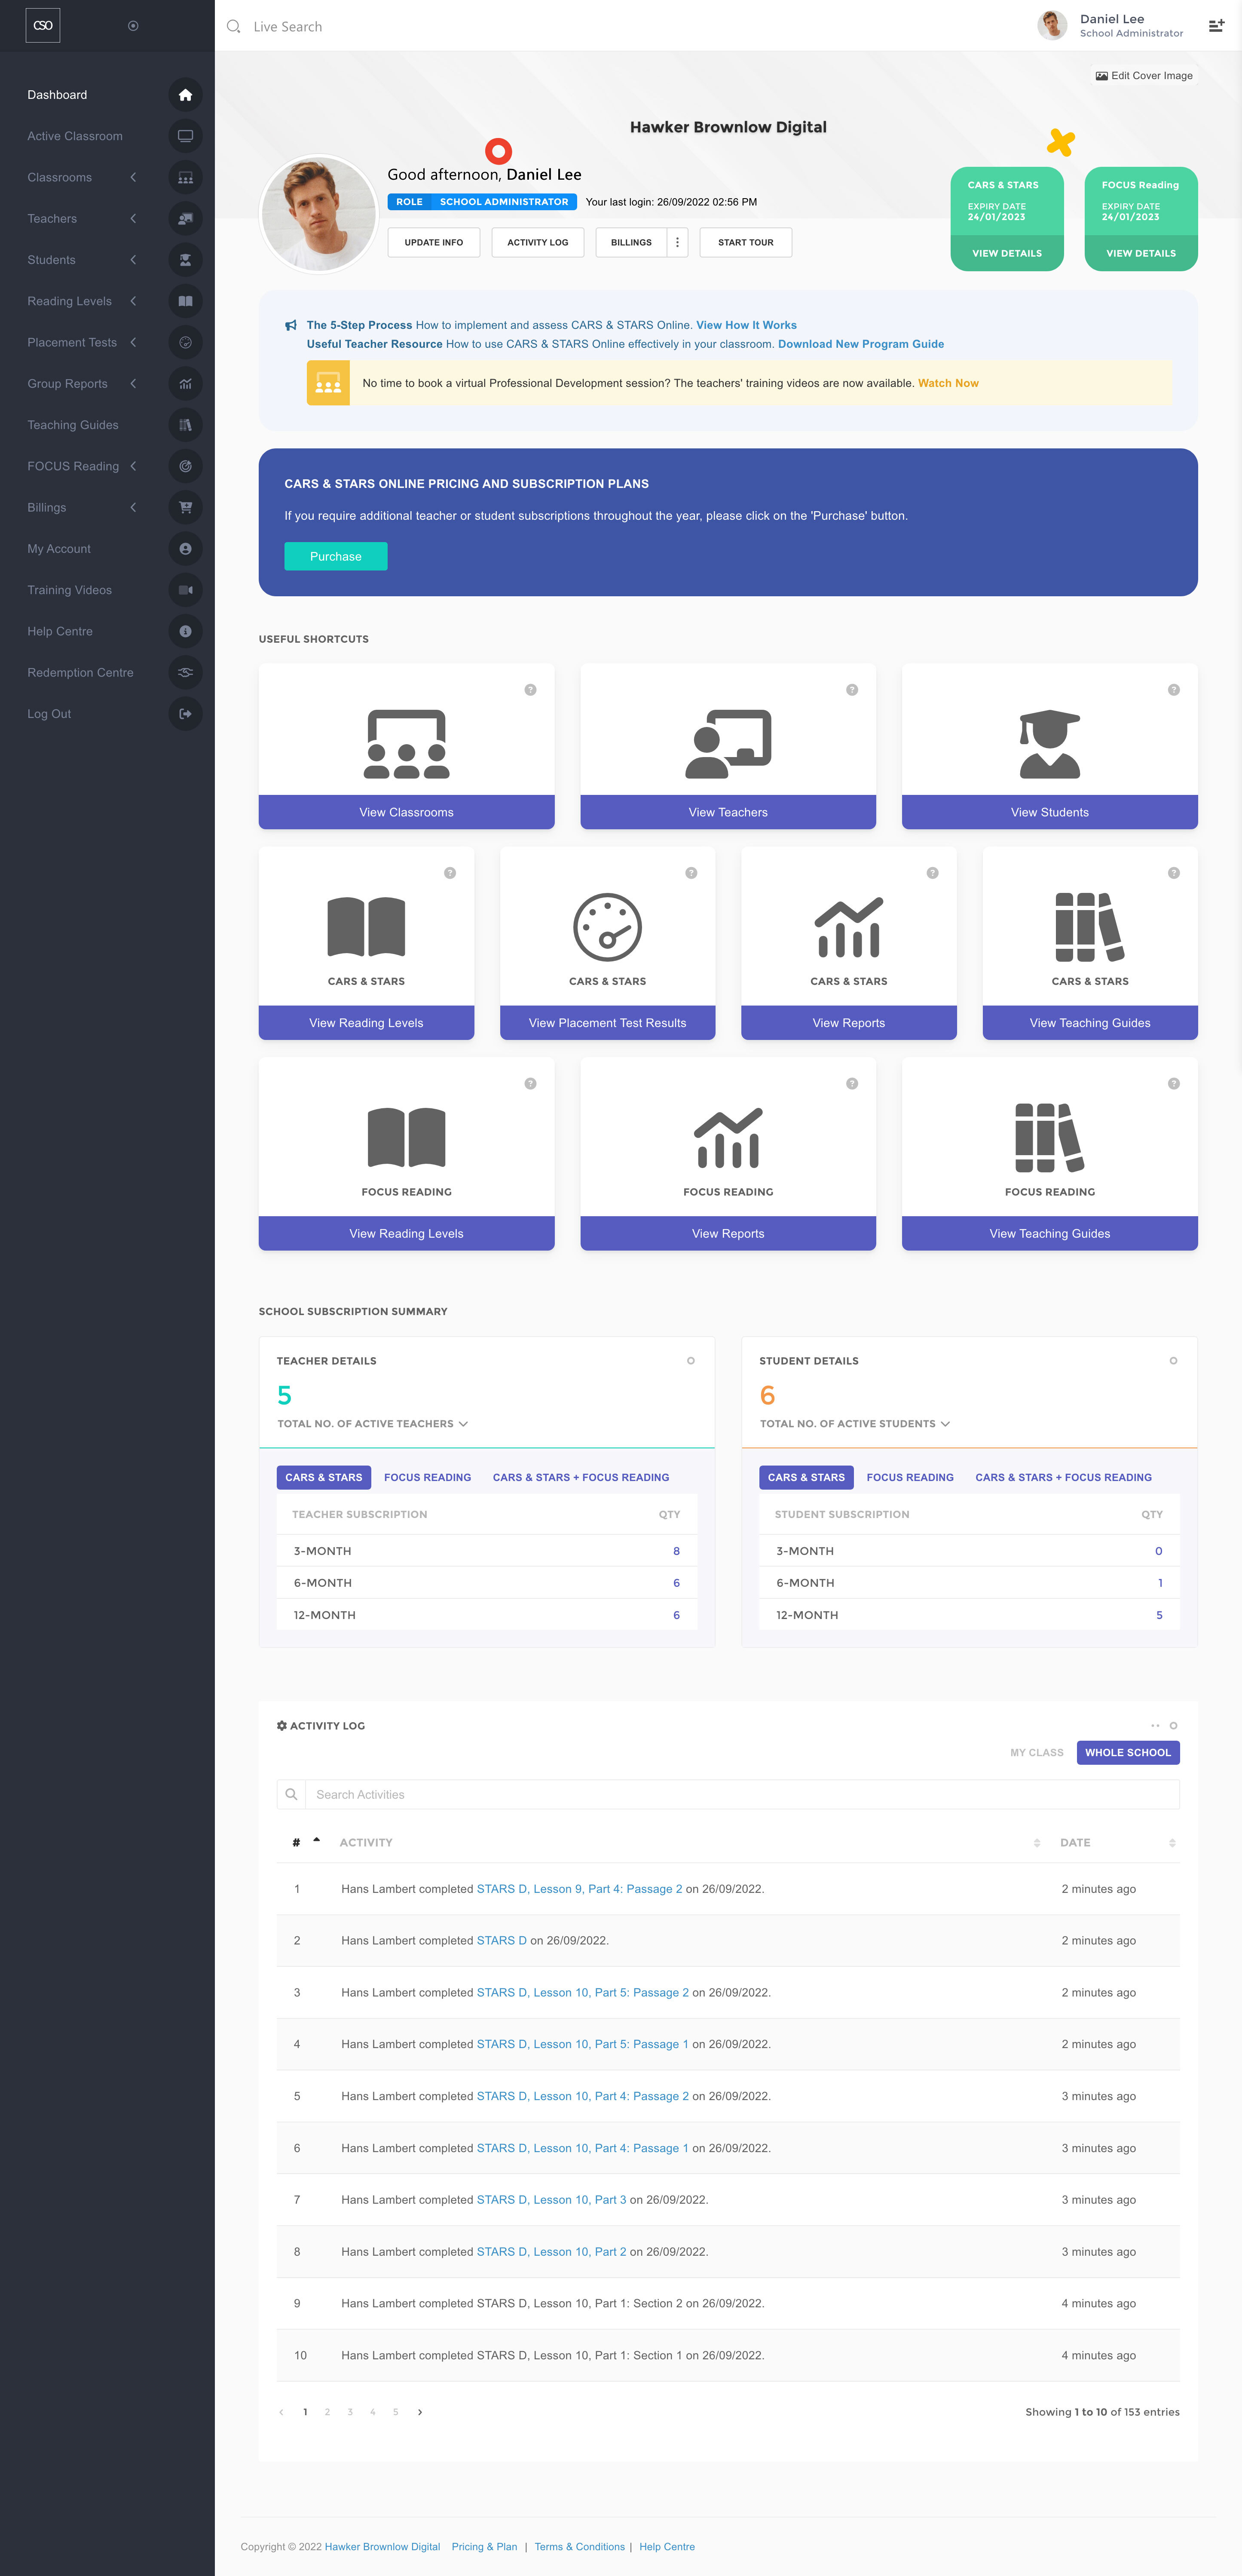Screen dimensions: 1242x2576
Task: Open Download New Program Guide link
Action: click(861, 344)
